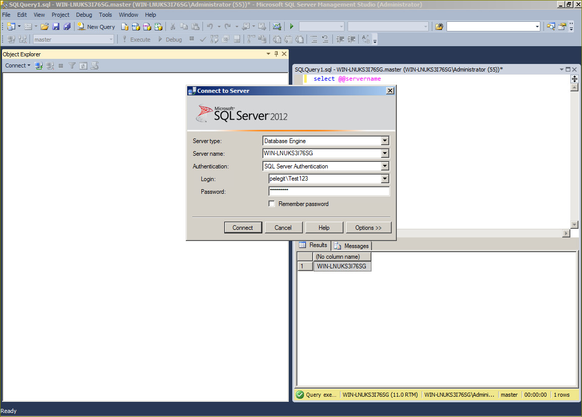Open the View menu
The height and width of the screenshot is (417, 582).
(39, 15)
